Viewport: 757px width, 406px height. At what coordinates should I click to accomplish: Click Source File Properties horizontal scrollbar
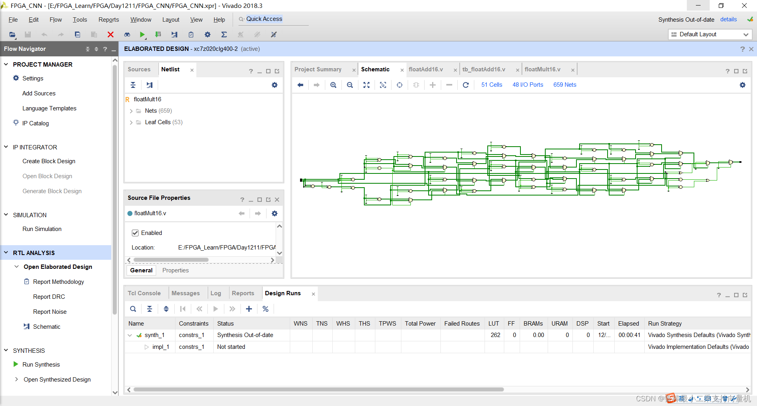[x=171, y=260]
